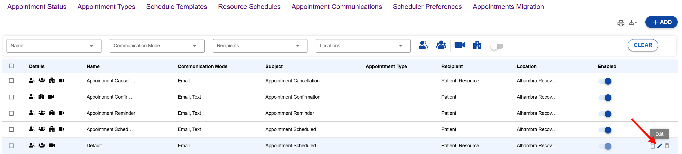
Task: Open the download export menu icon
Action: pos(633,23)
